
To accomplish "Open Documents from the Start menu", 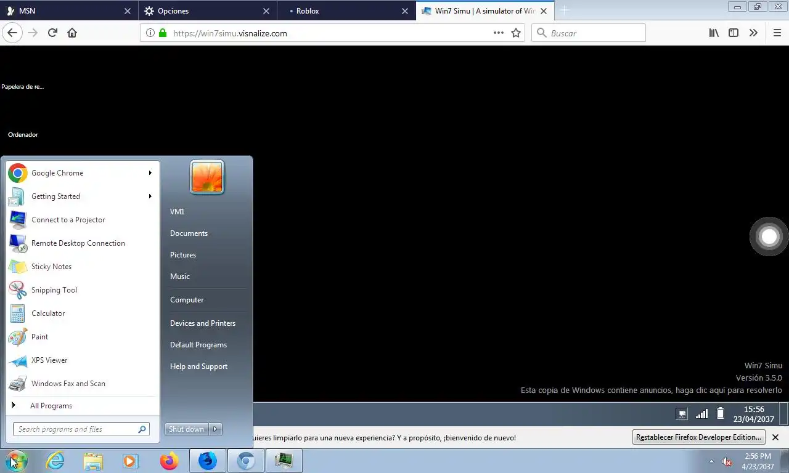I will tap(189, 233).
